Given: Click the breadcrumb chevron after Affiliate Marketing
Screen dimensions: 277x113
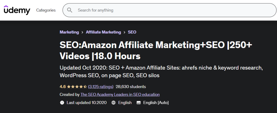Looking at the screenshot, I should [124, 32].
